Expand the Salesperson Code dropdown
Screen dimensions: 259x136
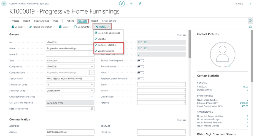pos(92,85)
